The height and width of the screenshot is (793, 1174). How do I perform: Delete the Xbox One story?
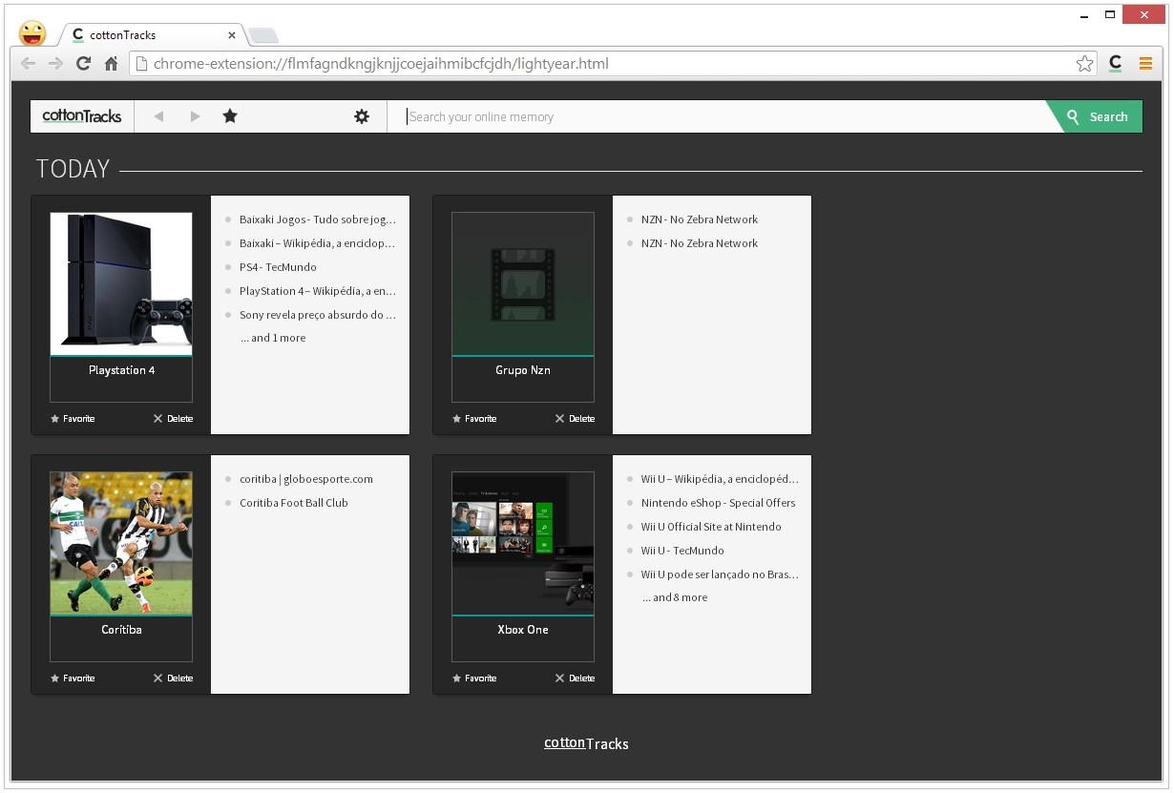(x=575, y=678)
